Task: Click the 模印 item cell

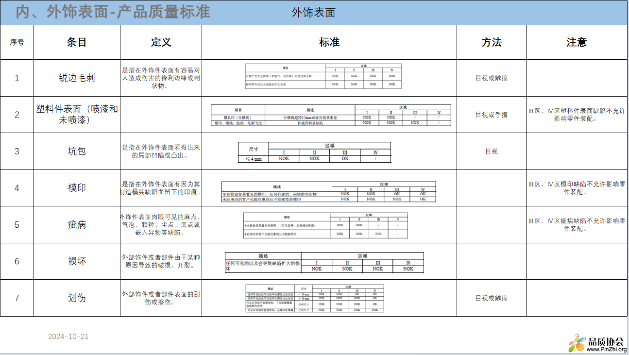Action: tap(77, 188)
